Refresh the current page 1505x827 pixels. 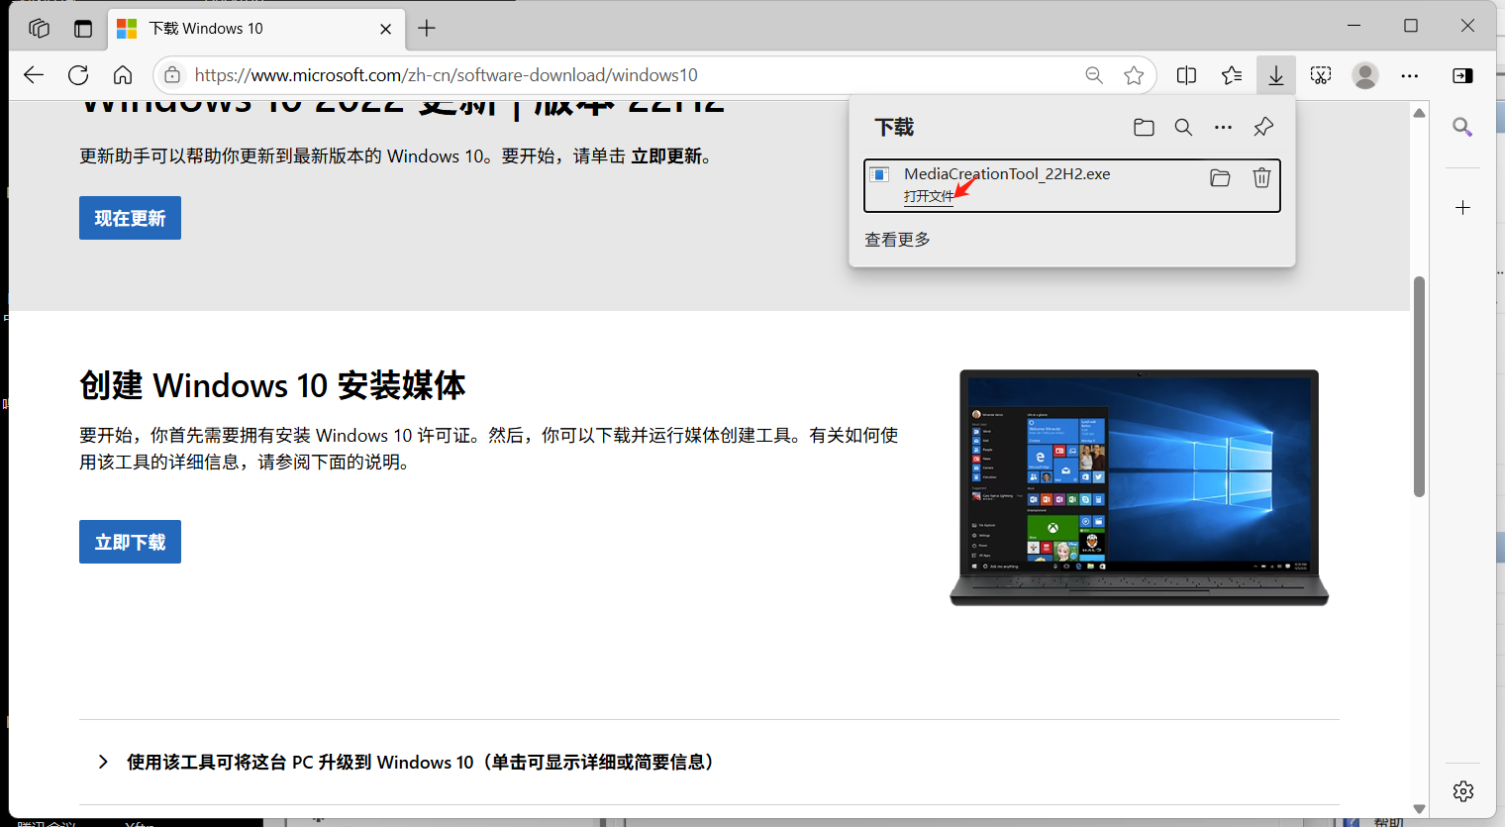pyautogui.click(x=78, y=75)
